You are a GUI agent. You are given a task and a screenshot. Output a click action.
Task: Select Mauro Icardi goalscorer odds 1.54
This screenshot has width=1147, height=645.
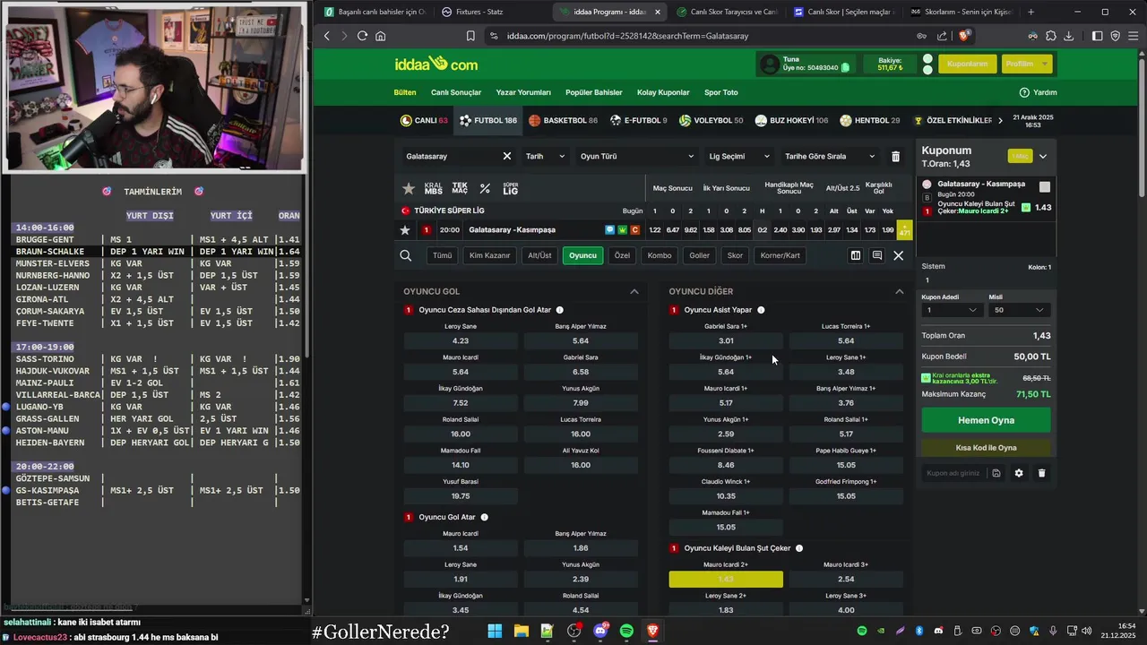click(461, 548)
